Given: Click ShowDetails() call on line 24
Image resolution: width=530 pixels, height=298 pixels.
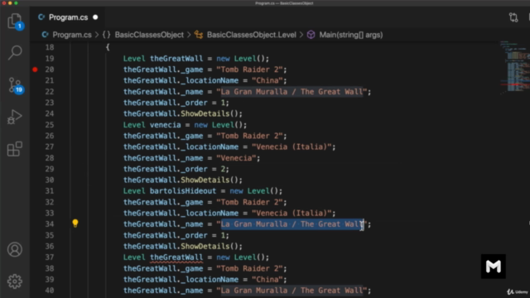Looking at the screenshot, I should pyautogui.click(x=211, y=114).
